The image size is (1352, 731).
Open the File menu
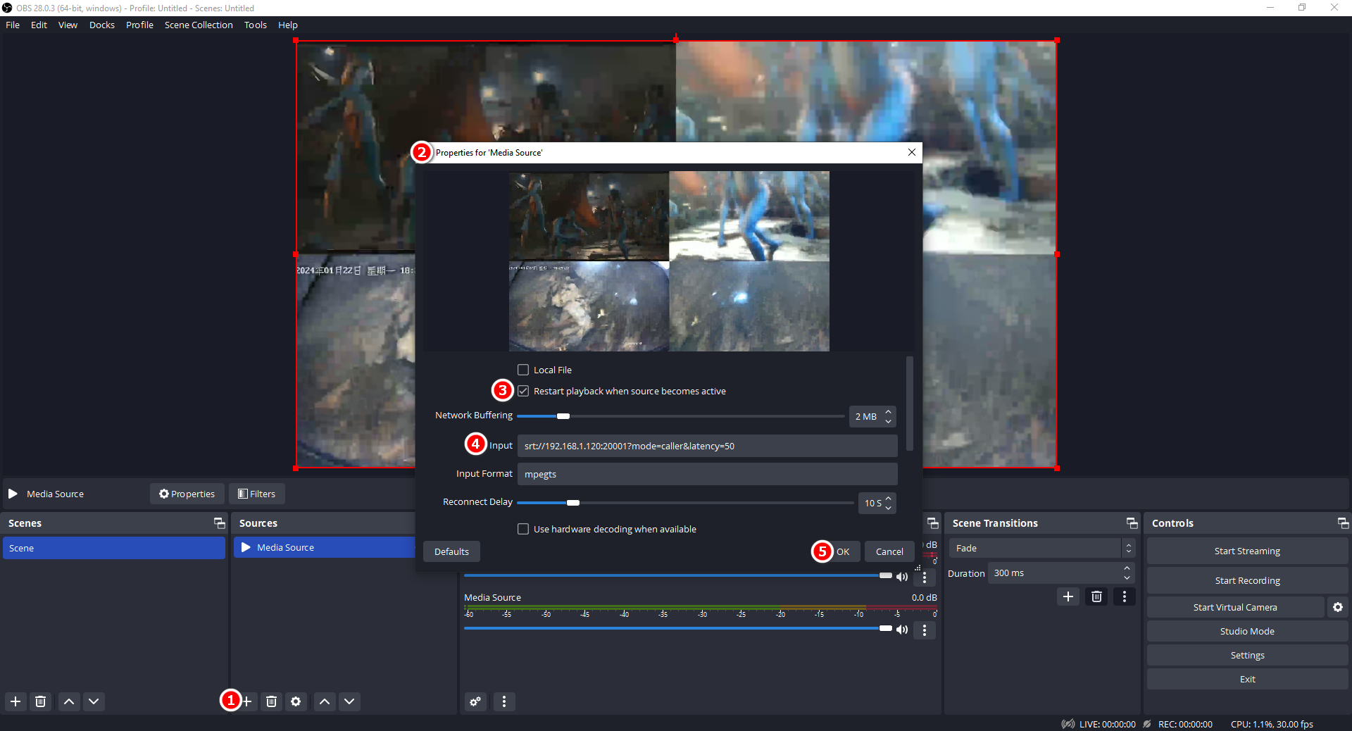[x=13, y=25]
